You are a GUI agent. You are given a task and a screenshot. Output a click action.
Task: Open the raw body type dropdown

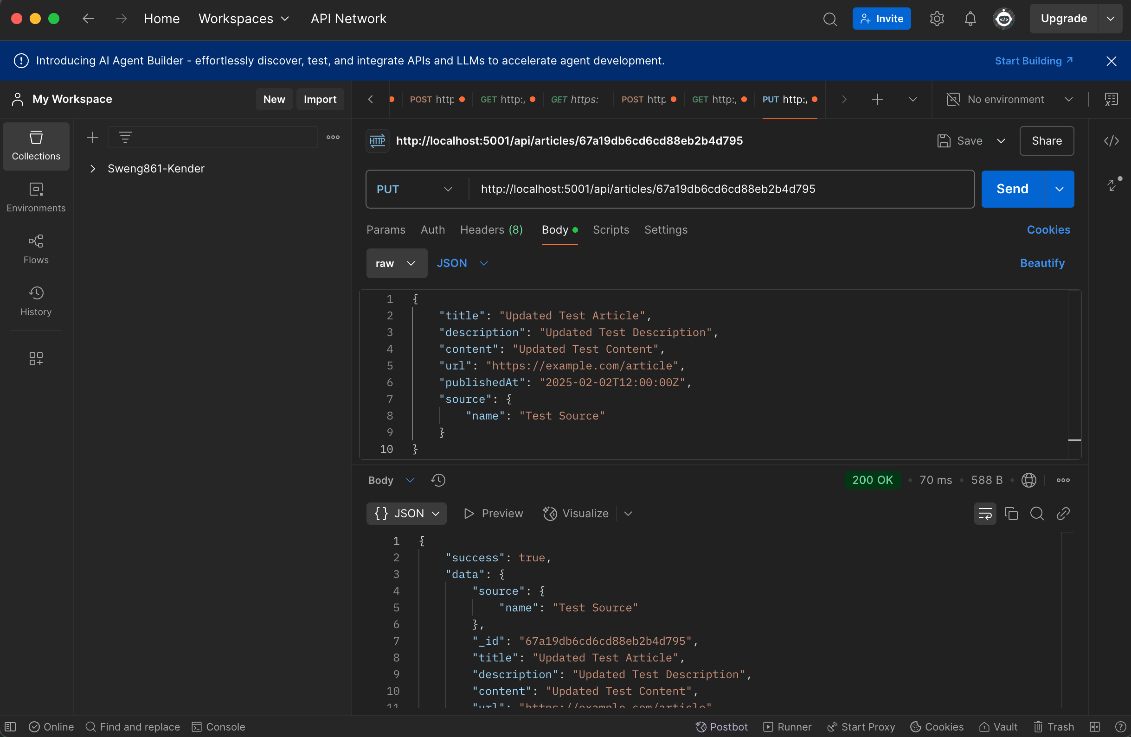click(396, 263)
